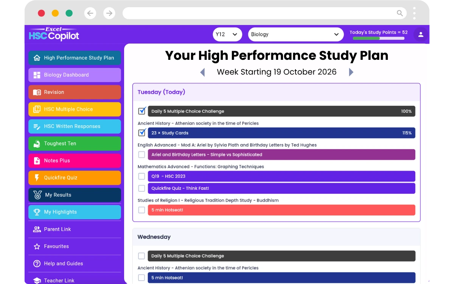The image size is (454, 284).
Task: Click the English Advanced - Mod A label
Action: pyautogui.click(x=227, y=145)
